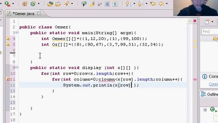Click the Previous Annotation up-arrow icon

pyautogui.click(x=140, y=4)
